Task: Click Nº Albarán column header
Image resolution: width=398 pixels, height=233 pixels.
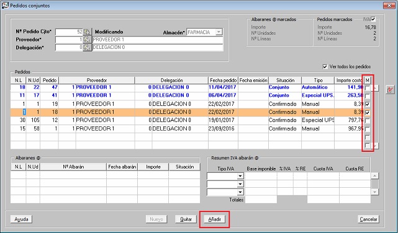Action: [73, 167]
